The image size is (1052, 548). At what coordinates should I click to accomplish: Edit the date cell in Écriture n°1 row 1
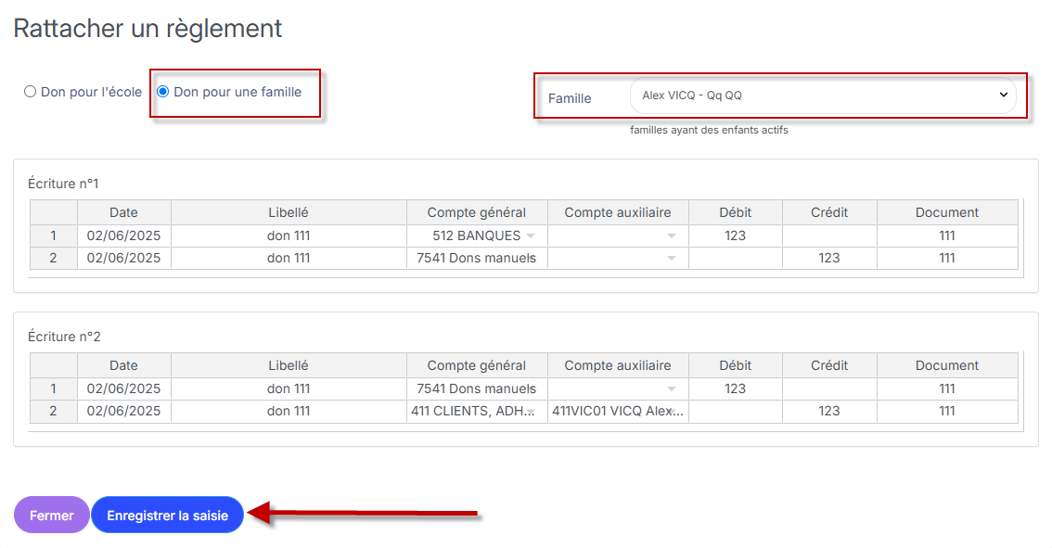tap(124, 236)
